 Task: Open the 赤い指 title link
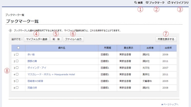coord(31,55)
